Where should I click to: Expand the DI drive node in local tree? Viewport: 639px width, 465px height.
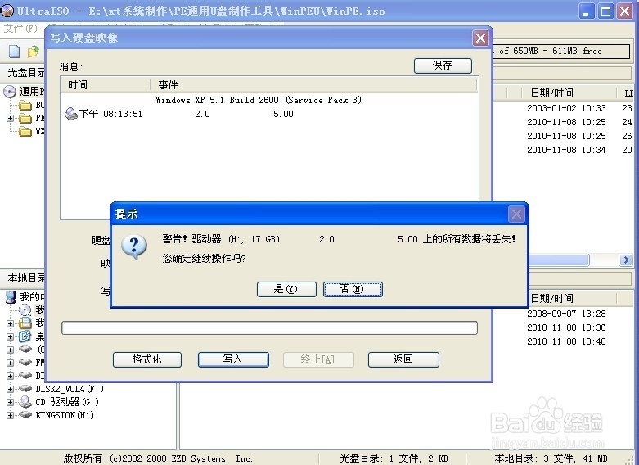coord(10,376)
